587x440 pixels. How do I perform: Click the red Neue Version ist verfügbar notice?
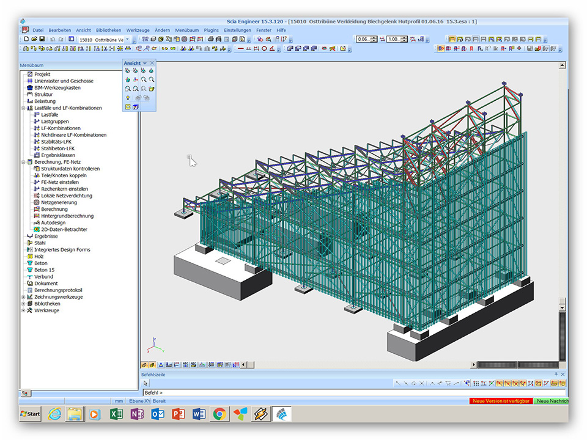500,401
